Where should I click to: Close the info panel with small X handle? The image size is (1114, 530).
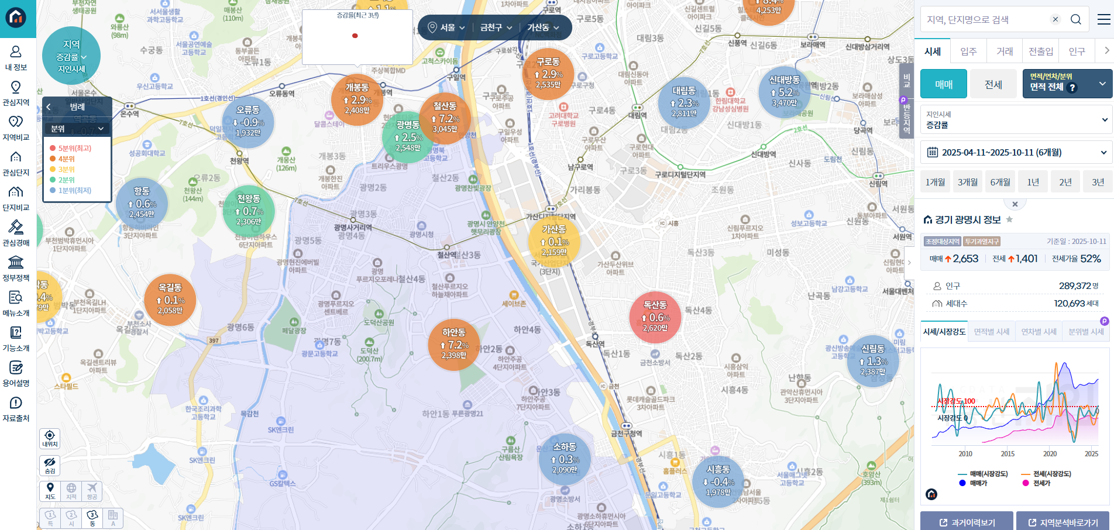(1015, 204)
